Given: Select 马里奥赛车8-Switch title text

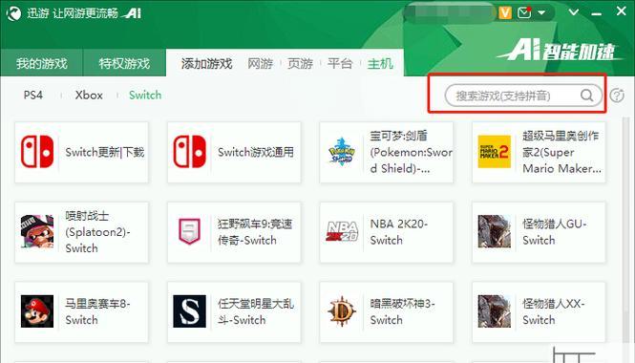Looking at the screenshot, I should [x=97, y=311].
